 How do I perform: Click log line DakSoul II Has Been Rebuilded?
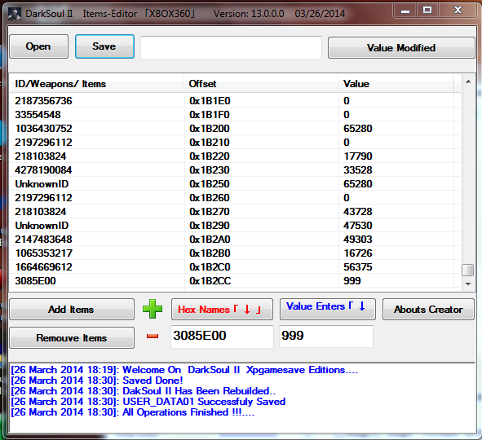pyautogui.click(x=144, y=391)
